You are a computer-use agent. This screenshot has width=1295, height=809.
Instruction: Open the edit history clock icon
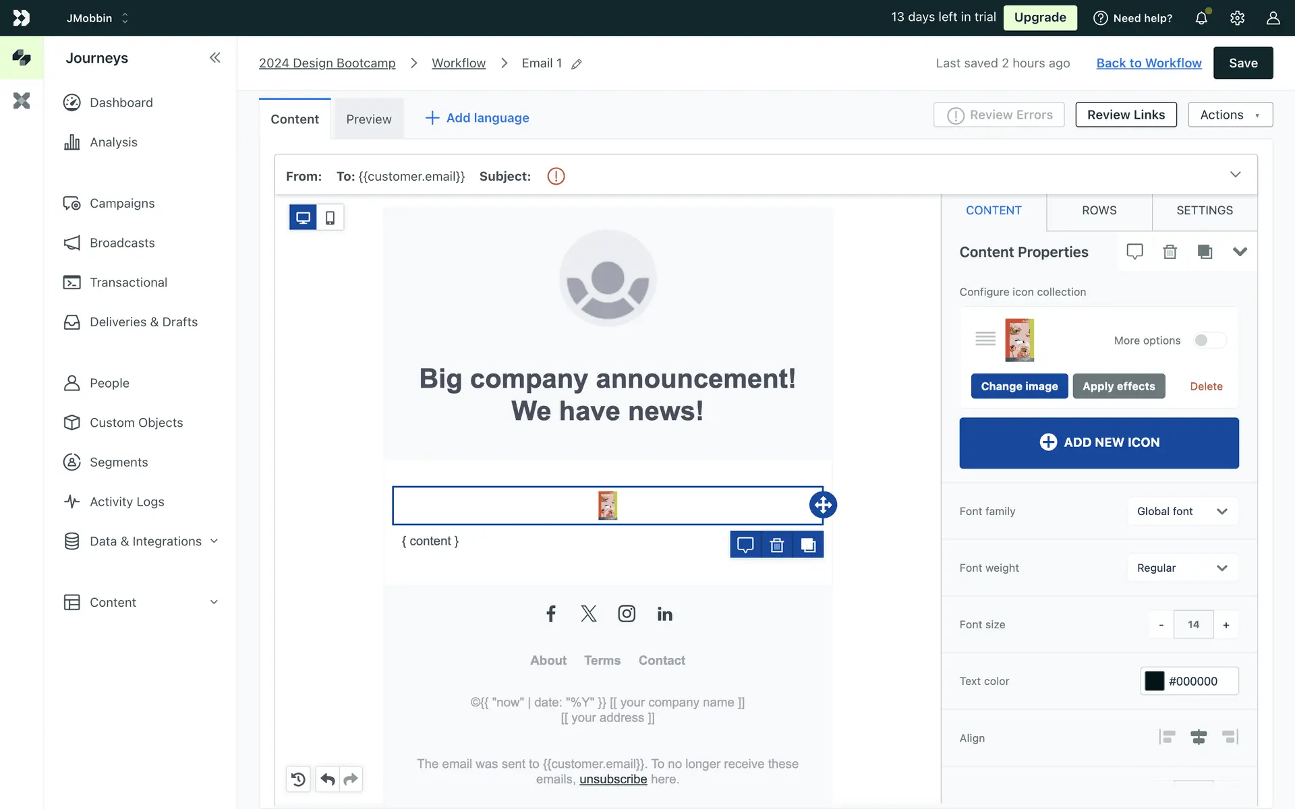(298, 779)
